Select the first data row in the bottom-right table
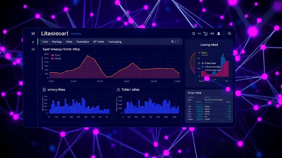 pyautogui.click(x=209, y=106)
